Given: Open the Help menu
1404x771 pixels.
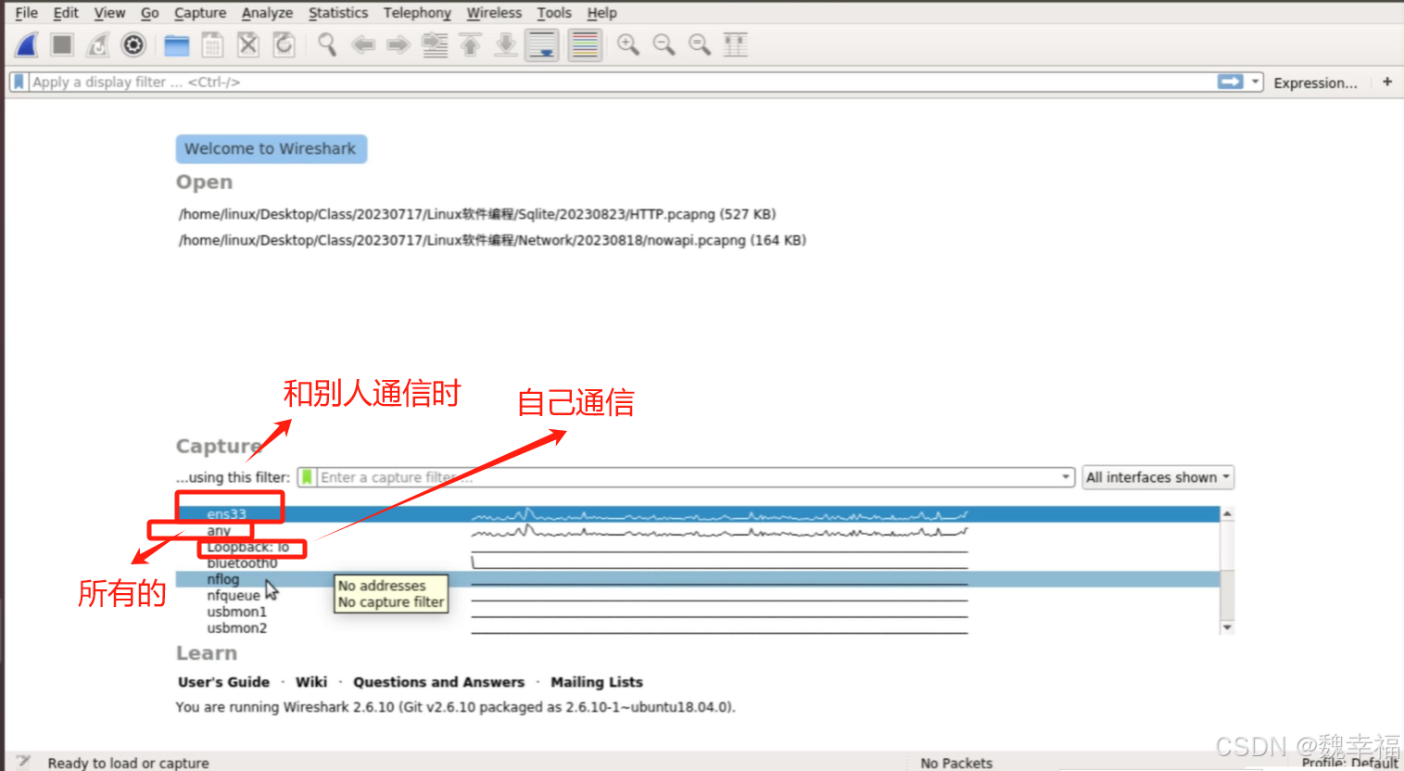Looking at the screenshot, I should coord(601,13).
